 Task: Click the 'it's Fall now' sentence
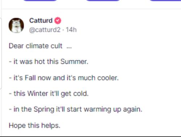click(x=64, y=78)
